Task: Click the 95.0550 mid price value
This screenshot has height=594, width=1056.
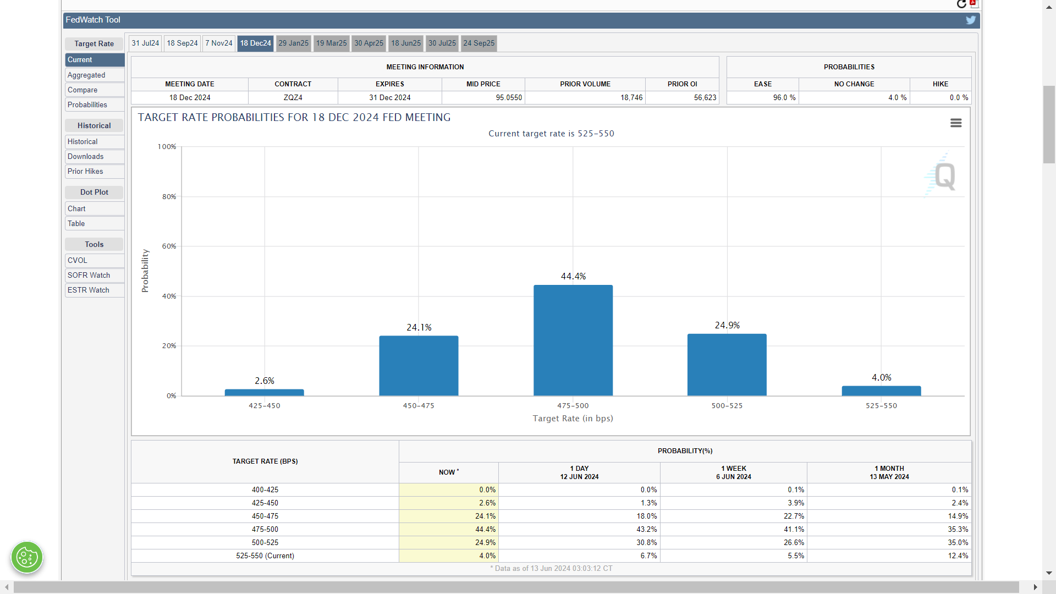Action: point(509,98)
